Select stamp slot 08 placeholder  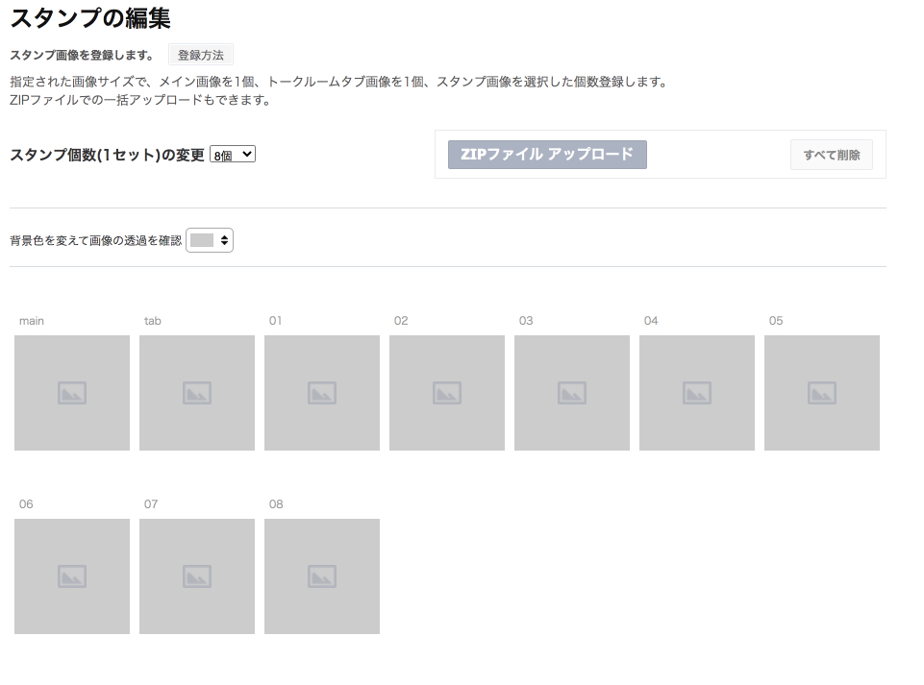click(x=322, y=576)
